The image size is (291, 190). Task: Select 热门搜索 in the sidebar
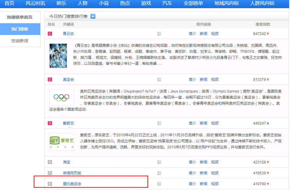pos(20,29)
